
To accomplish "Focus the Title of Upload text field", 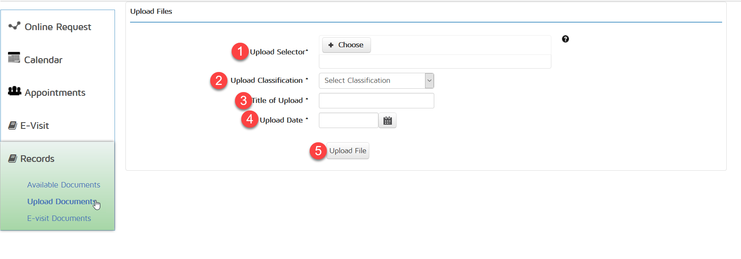I will click(376, 101).
